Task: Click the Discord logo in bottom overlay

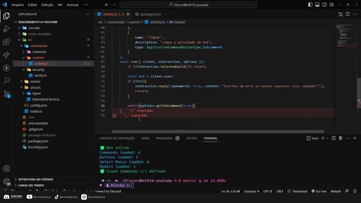Action: click(x=7, y=197)
